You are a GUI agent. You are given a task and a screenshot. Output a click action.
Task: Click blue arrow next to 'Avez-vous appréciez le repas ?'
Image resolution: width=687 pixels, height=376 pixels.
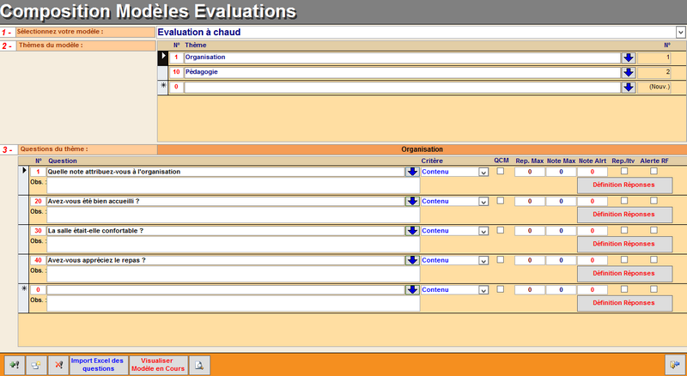tap(412, 260)
